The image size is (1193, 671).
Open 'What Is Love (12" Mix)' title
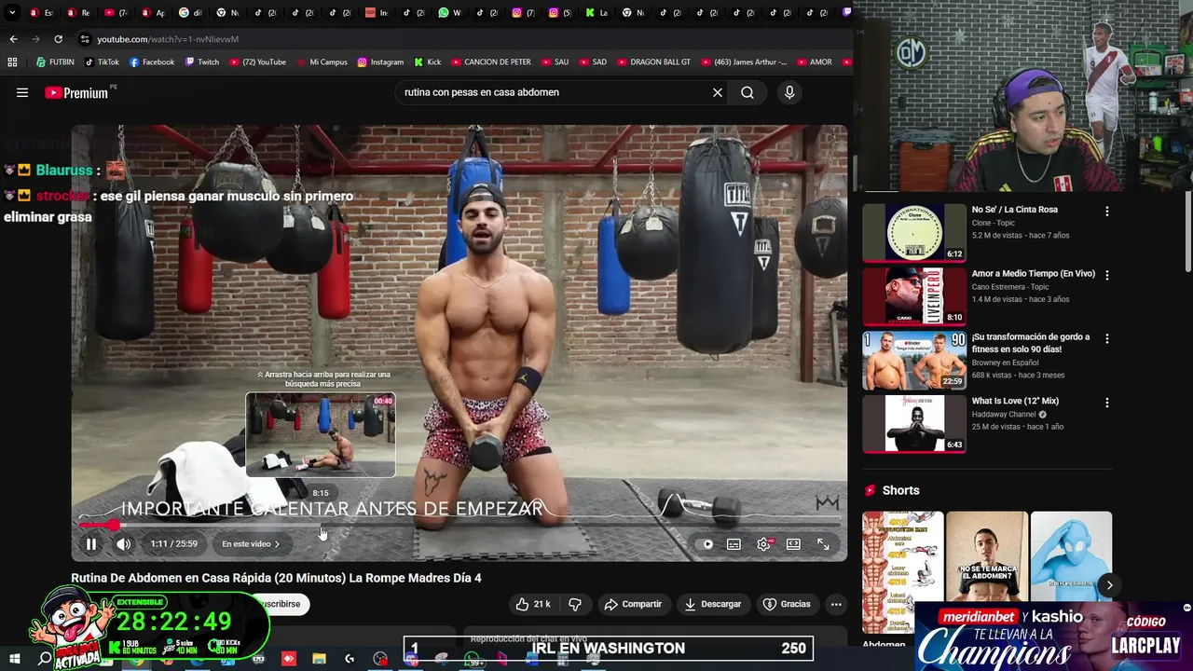coord(1015,402)
